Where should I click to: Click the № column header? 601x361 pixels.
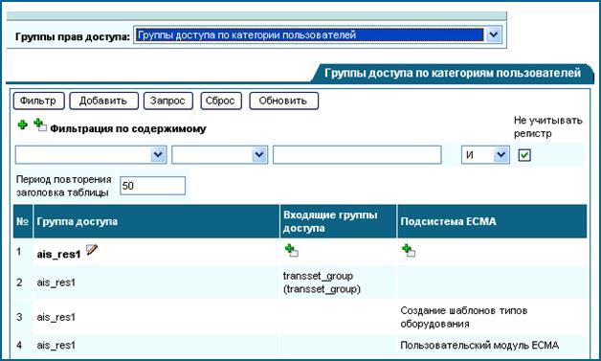pyautogui.click(x=23, y=221)
